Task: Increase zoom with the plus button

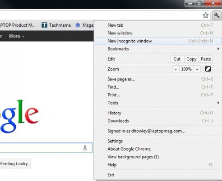Action: click(197, 69)
